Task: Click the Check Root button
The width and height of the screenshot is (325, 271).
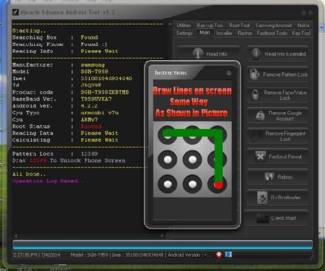Action: pos(276,218)
